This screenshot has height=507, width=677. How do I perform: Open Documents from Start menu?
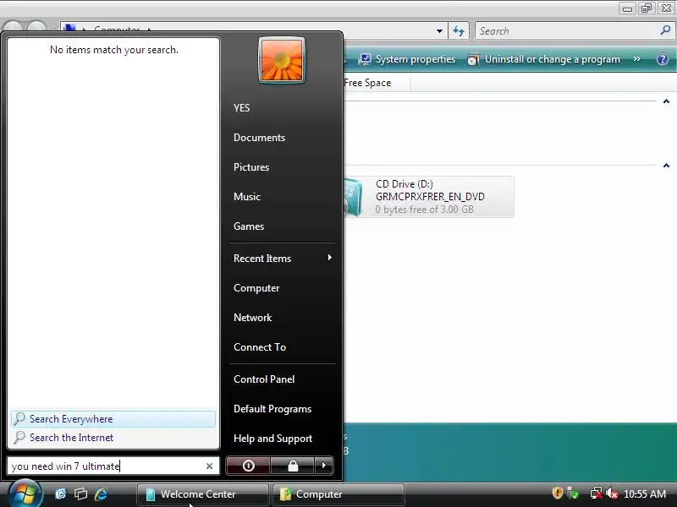click(259, 138)
